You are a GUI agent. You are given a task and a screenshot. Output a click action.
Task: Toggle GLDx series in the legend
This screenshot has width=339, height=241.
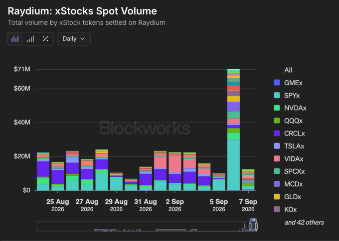288,197
